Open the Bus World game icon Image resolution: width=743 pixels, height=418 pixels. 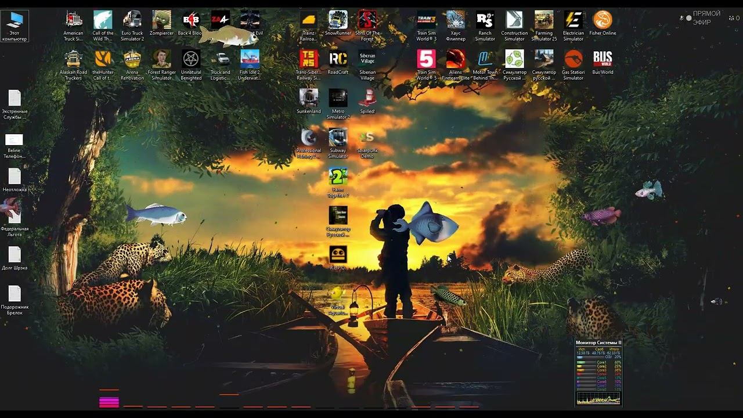coord(603,62)
